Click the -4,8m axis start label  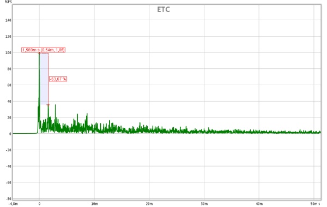point(13,203)
